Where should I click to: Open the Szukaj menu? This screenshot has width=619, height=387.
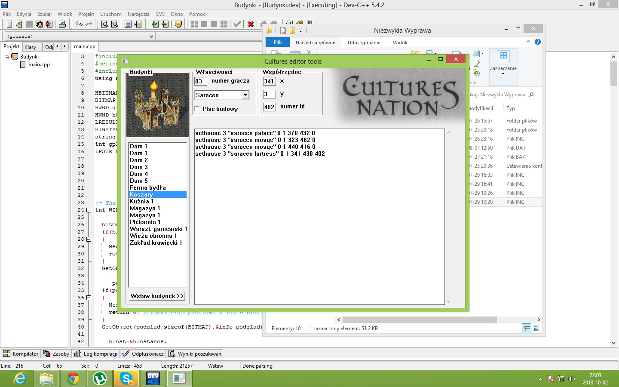[44, 14]
